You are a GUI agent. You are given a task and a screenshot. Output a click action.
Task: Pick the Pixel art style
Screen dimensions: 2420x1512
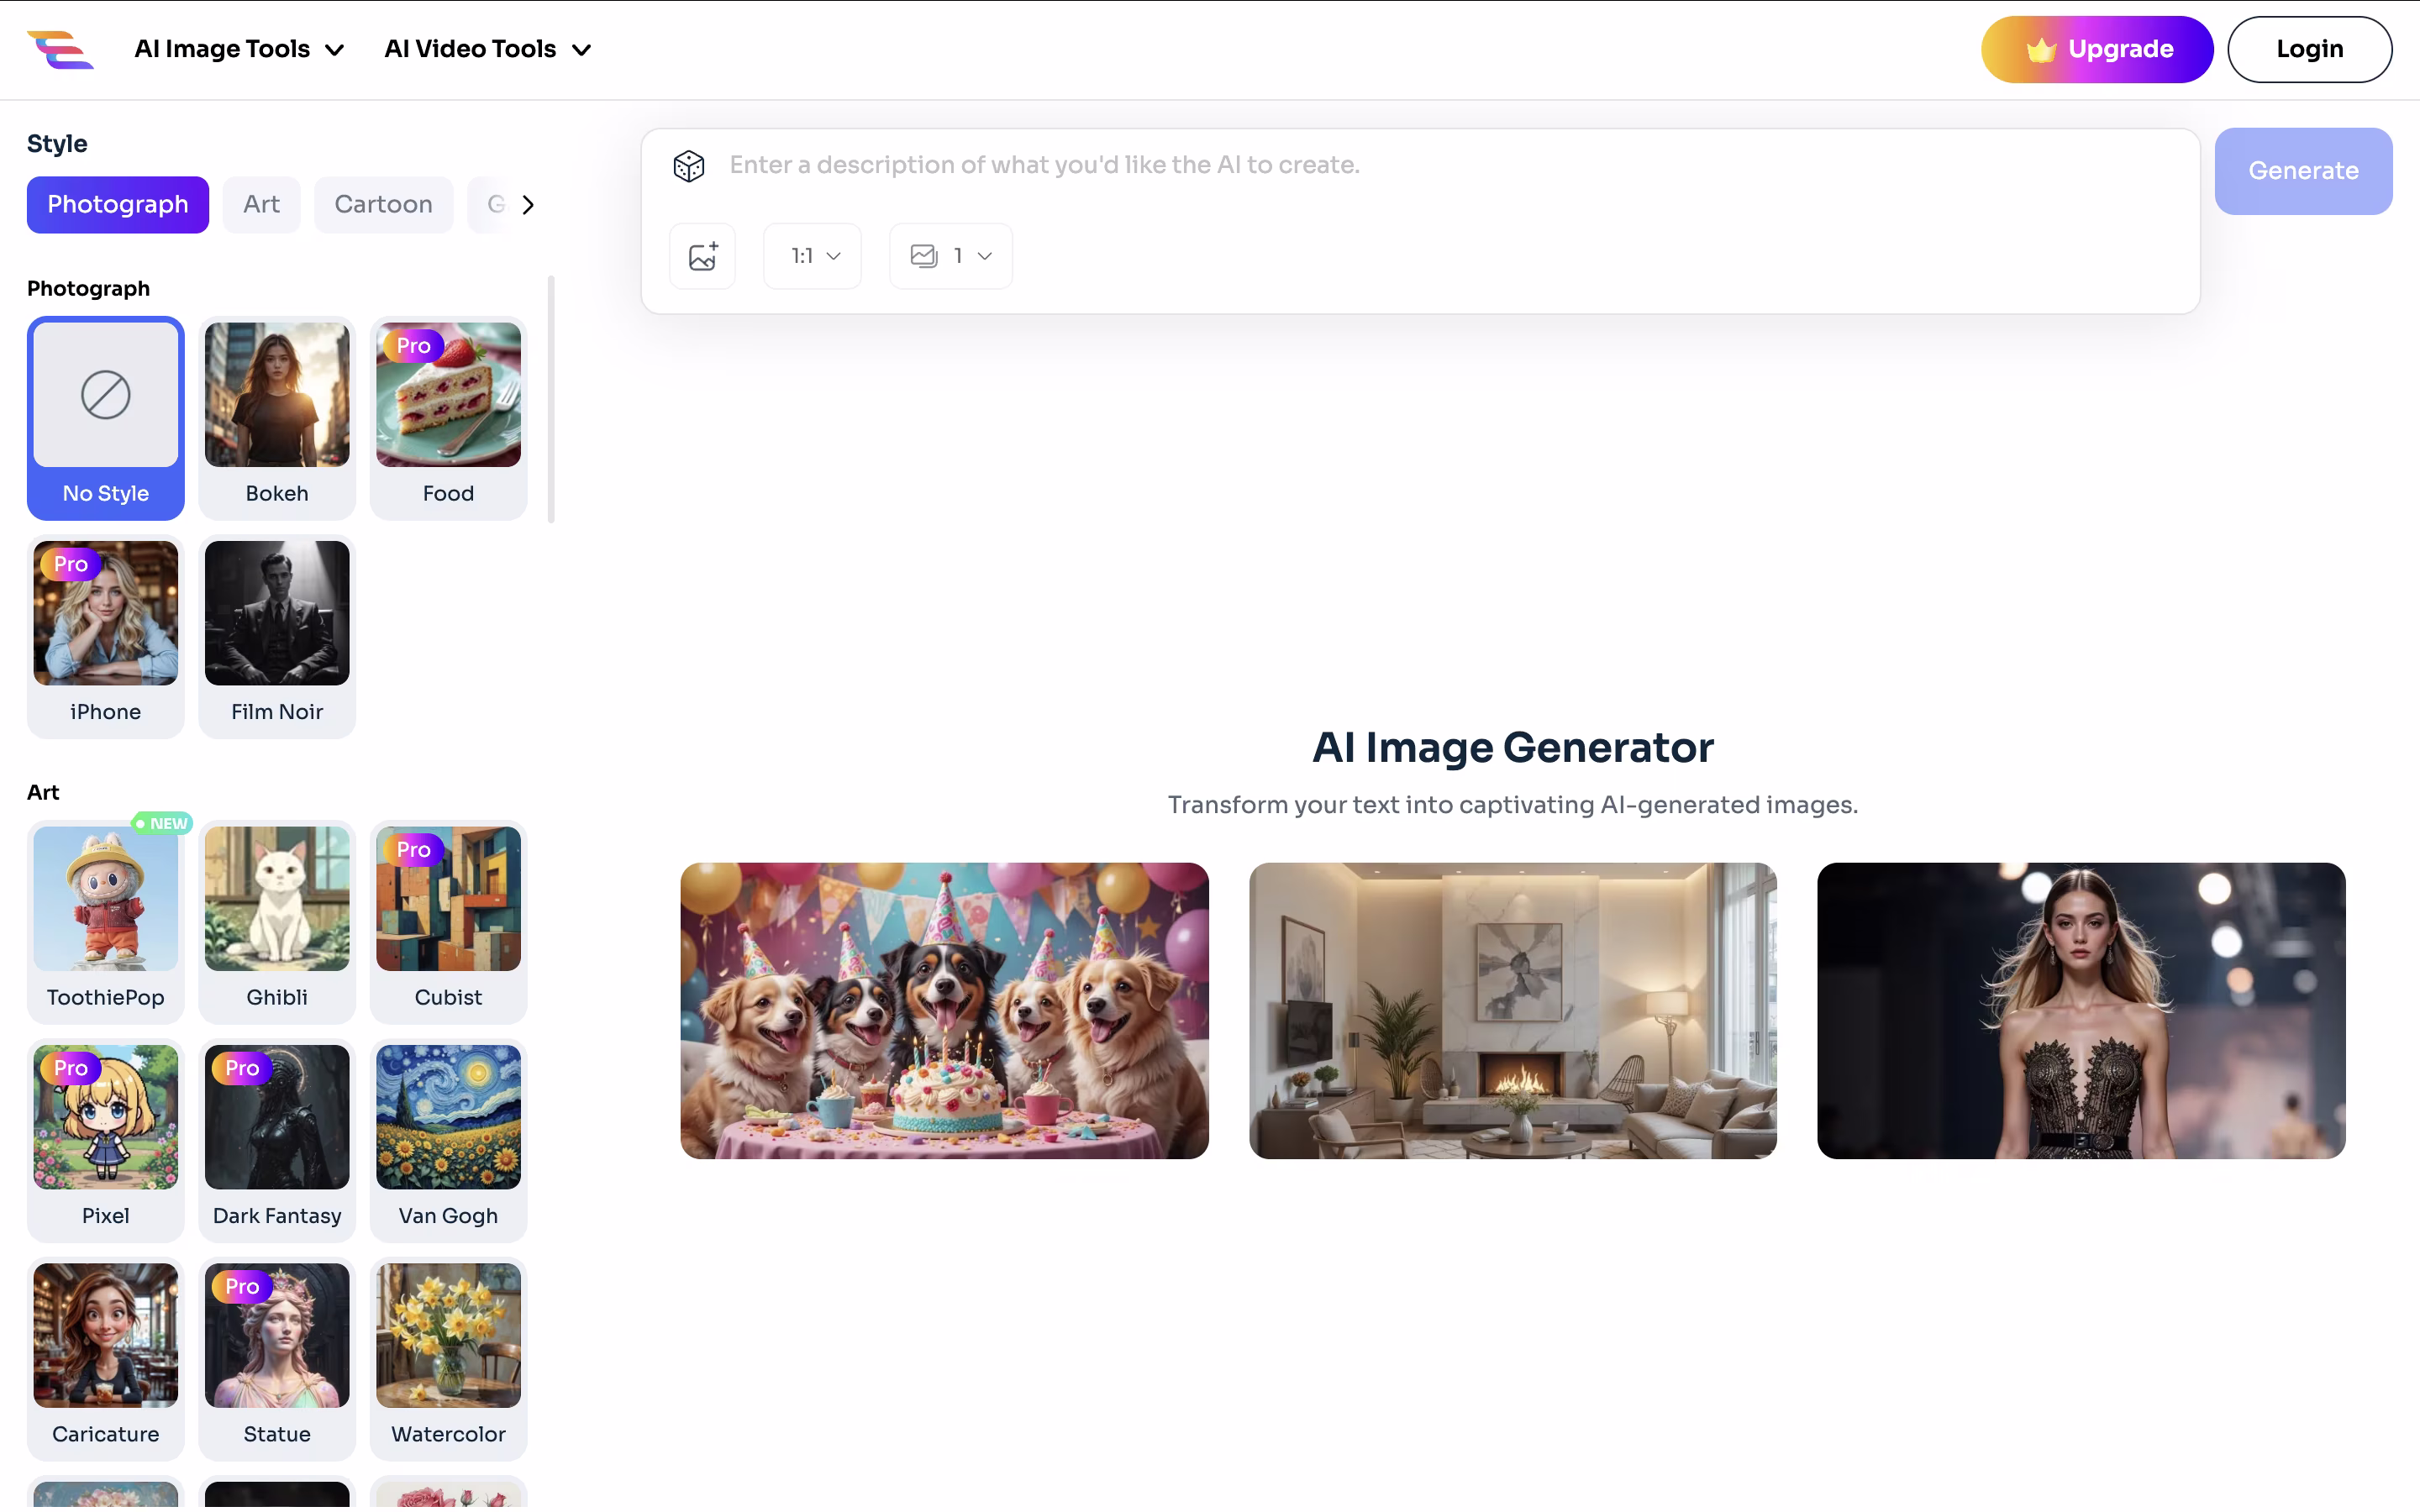pyautogui.click(x=106, y=1141)
